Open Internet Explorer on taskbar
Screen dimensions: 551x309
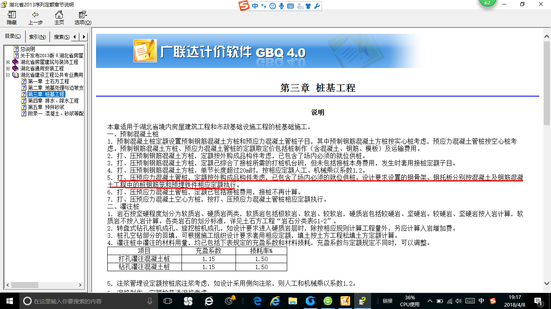(x=275, y=301)
